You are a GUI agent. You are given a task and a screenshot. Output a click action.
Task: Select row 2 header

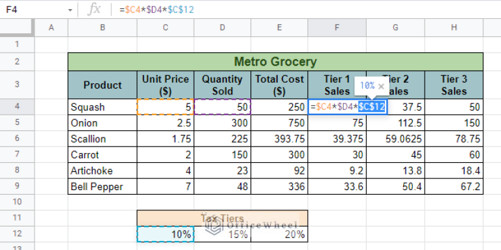point(17,62)
